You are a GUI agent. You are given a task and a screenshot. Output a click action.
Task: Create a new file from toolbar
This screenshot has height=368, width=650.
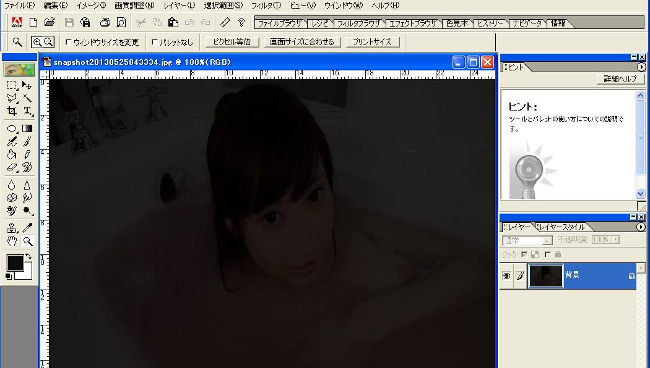pyautogui.click(x=33, y=22)
